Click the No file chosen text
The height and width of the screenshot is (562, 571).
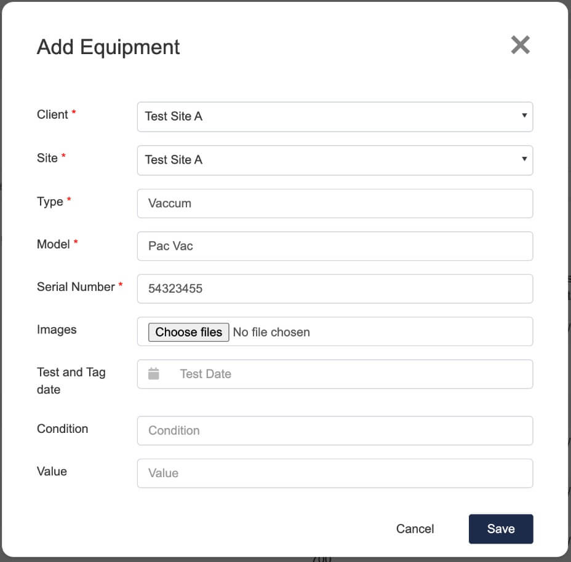coord(271,332)
